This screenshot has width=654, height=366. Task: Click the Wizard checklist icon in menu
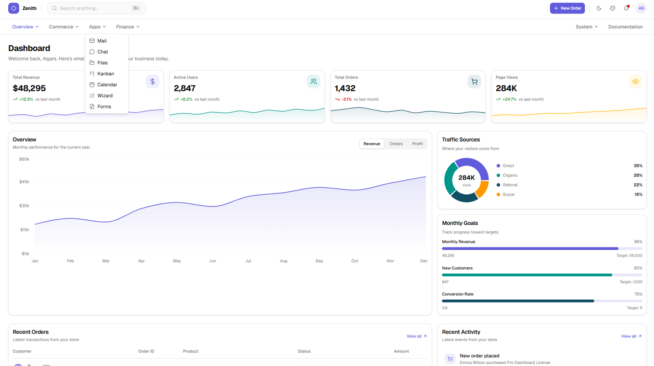pos(92,96)
